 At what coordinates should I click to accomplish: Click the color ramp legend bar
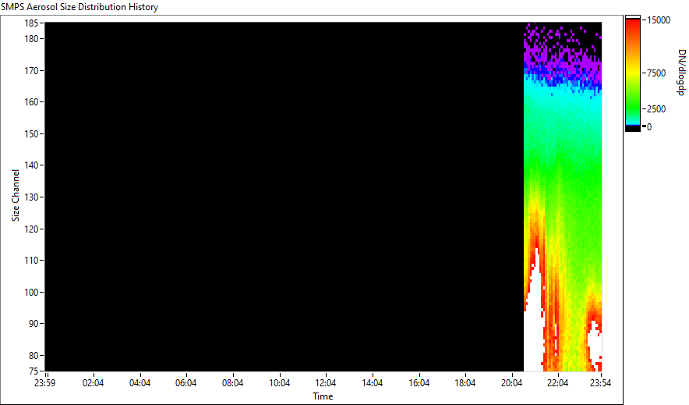click(x=633, y=74)
